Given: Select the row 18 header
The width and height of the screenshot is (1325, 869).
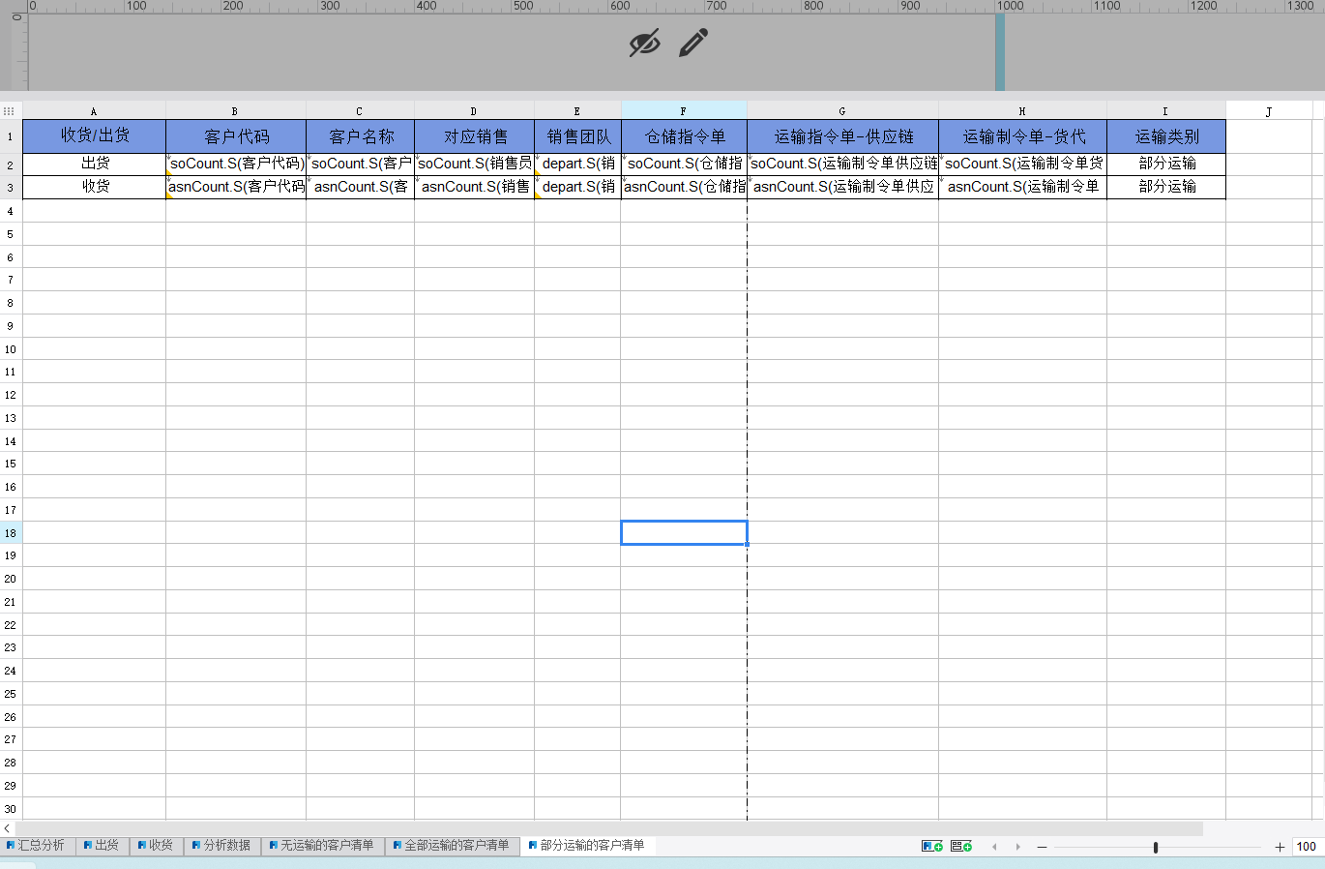Looking at the screenshot, I should pos(11,533).
